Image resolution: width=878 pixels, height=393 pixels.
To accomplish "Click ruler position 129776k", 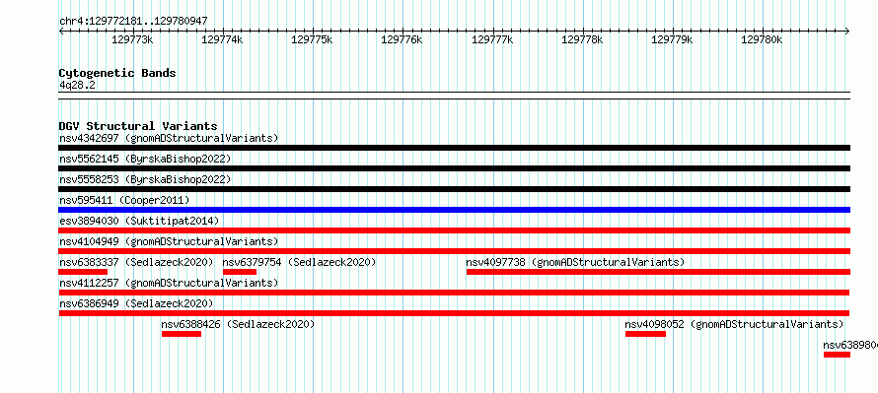I will pyautogui.click(x=402, y=40).
